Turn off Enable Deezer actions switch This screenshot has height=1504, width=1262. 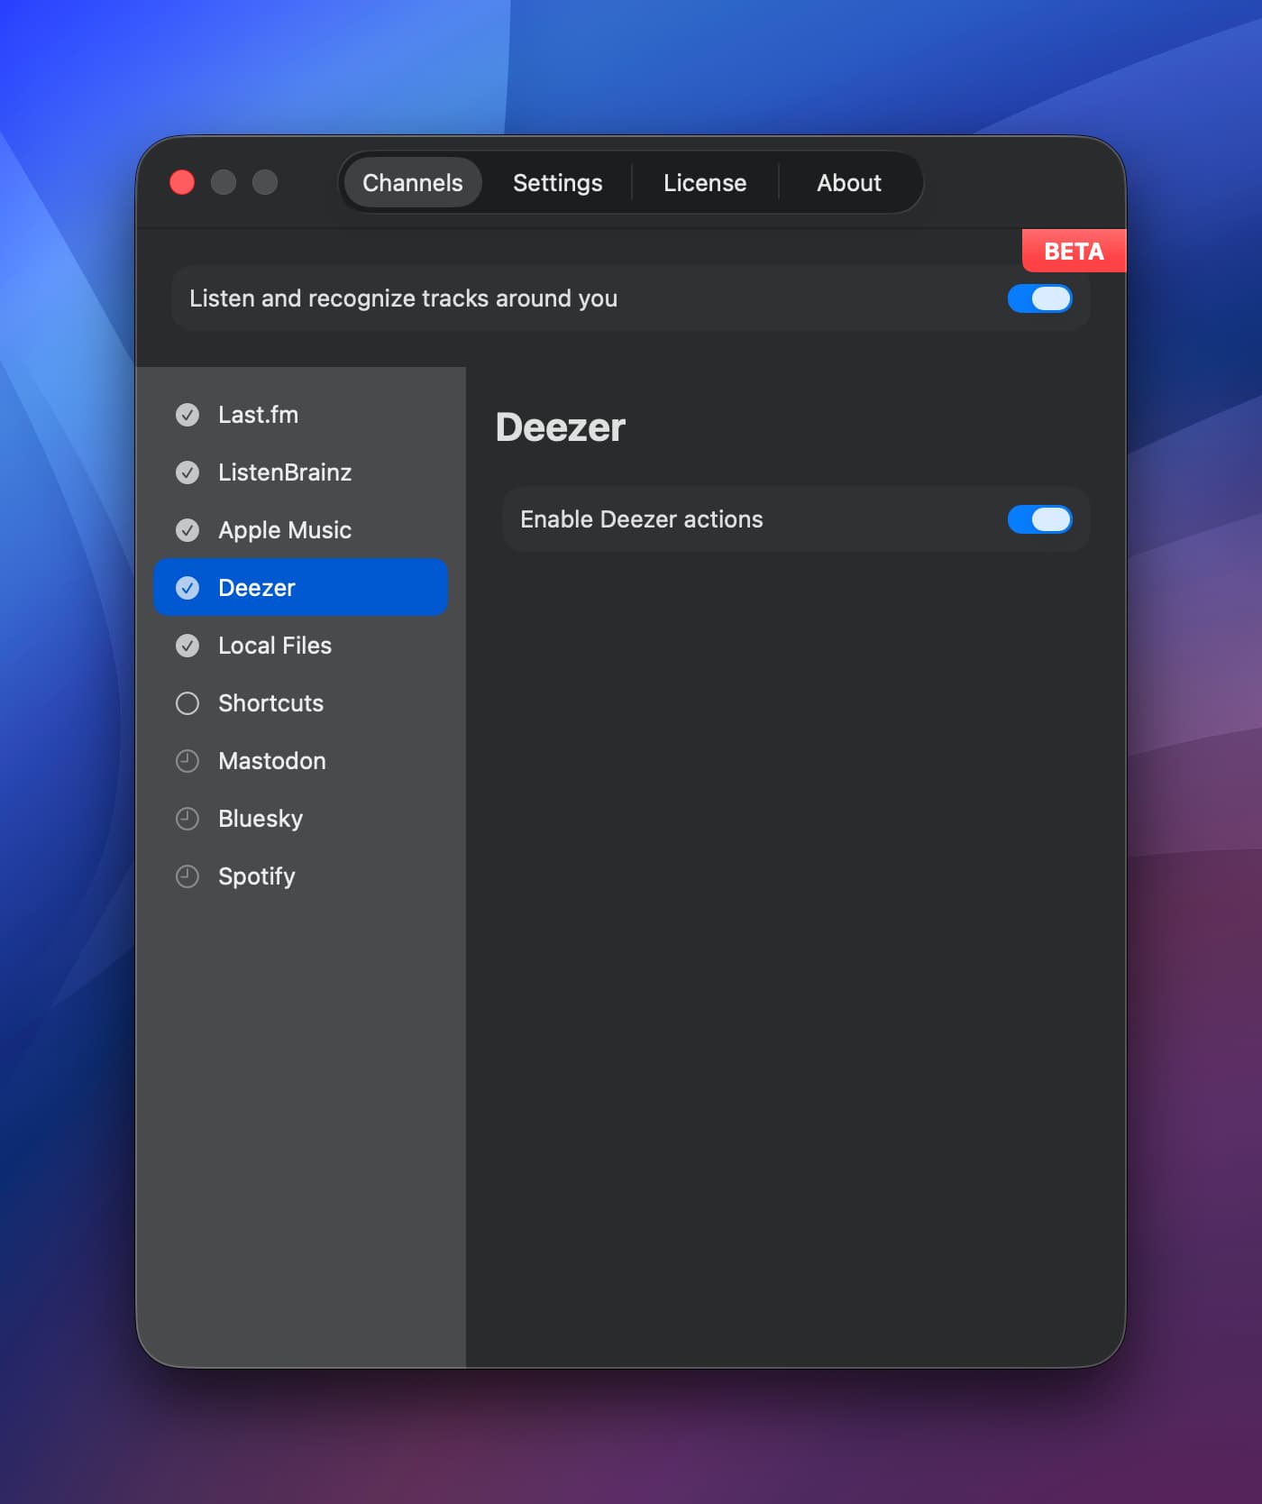(1039, 519)
